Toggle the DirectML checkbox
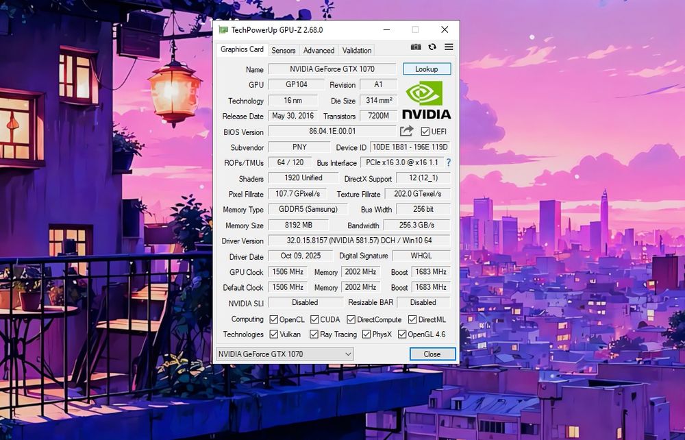Viewport: 685px width, 440px height. pyautogui.click(x=412, y=319)
